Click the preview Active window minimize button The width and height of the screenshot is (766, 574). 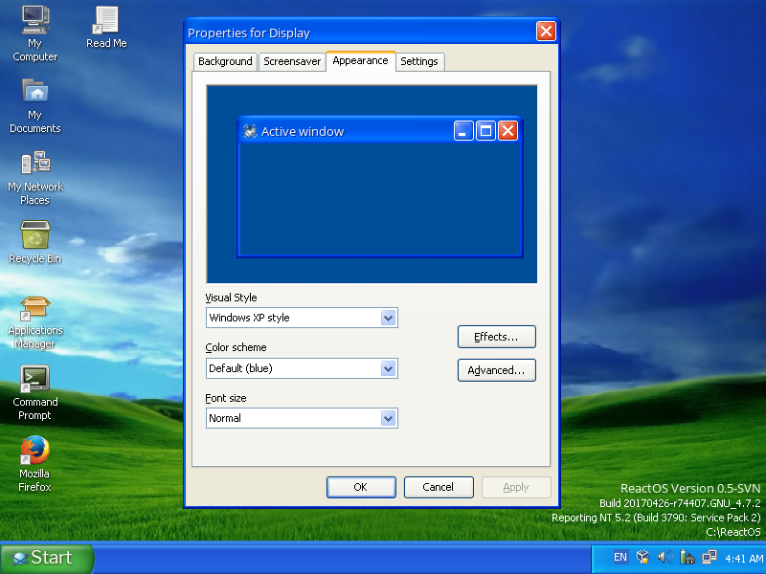(x=463, y=131)
